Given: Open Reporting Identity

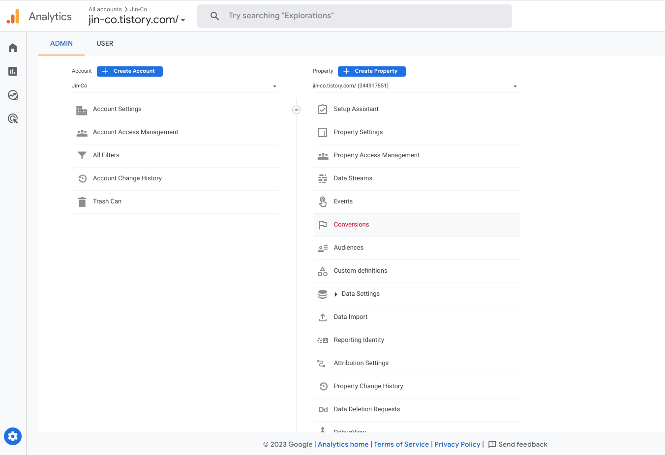Looking at the screenshot, I should point(417,340).
